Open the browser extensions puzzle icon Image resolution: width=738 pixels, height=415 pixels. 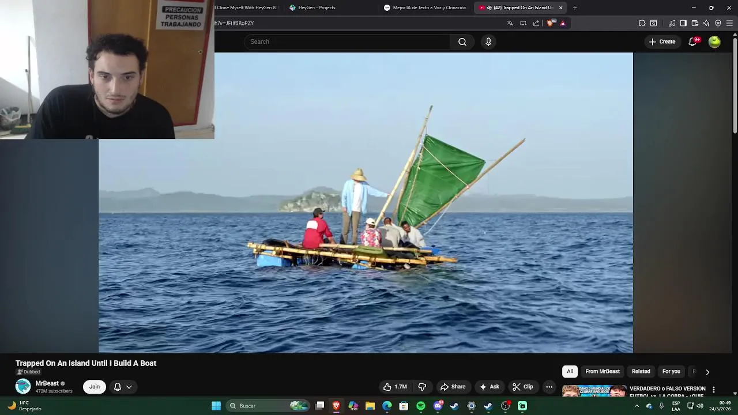(x=642, y=23)
